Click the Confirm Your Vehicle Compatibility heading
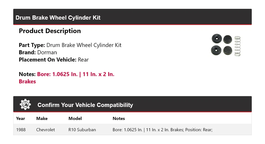This screenshot has height=144, width=265. [85, 105]
